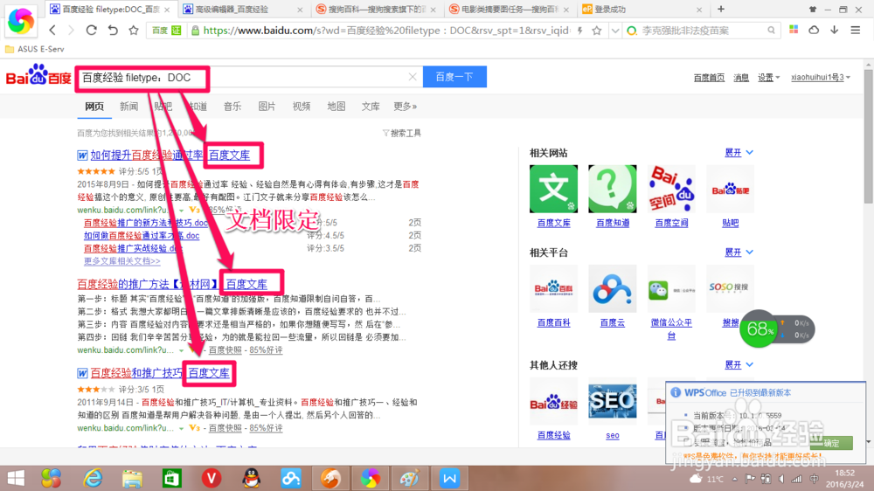The width and height of the screenshot is (874, 491).
Task: Select the 视频 search tab
Action: (x=302, y=107)
